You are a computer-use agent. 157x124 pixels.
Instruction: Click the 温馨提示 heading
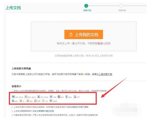pyautogui.click(x=16, y=86)
